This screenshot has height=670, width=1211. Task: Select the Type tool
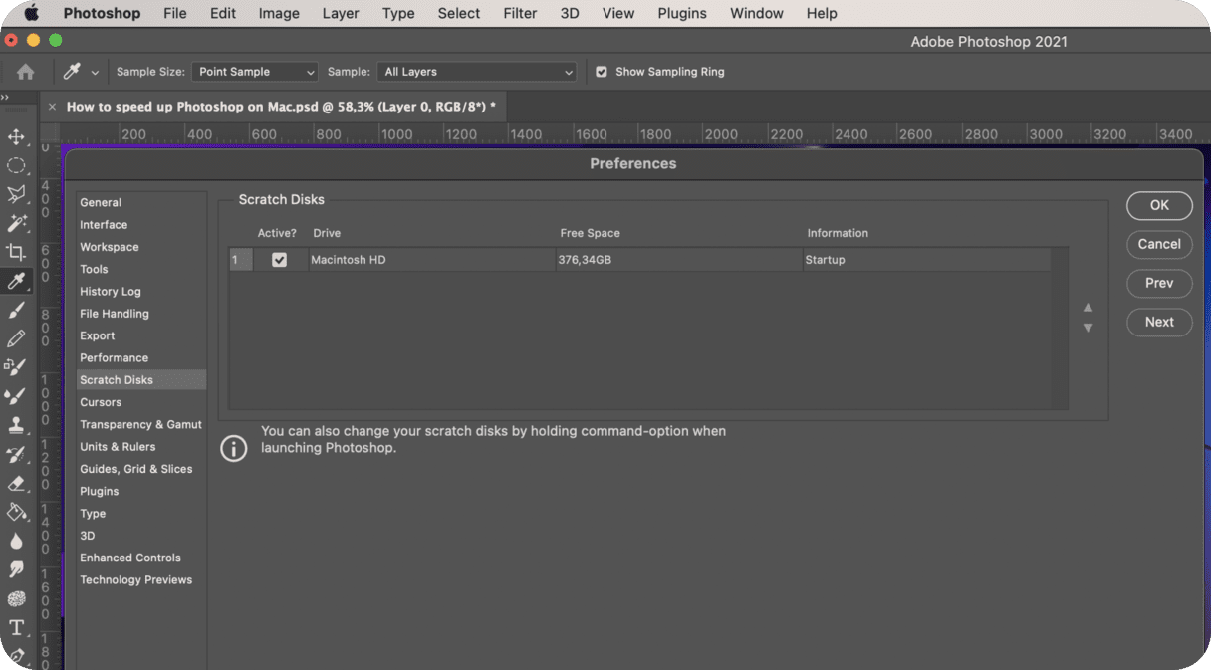coord(16,627)
